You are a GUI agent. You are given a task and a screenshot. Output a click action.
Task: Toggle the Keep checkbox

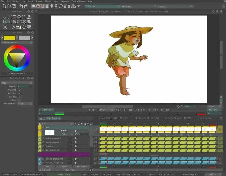[20, 100]
